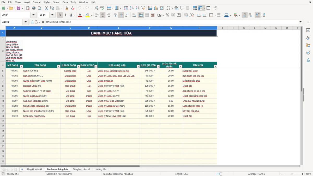This screenshot has height=176, width=313.
Task: Open the Styles menu
Action: 47,2
